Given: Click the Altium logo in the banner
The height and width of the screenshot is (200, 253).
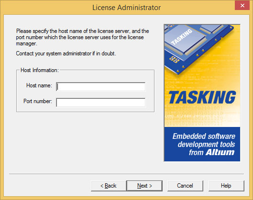Looking at the screenshot, I should [x=220, y=152].
